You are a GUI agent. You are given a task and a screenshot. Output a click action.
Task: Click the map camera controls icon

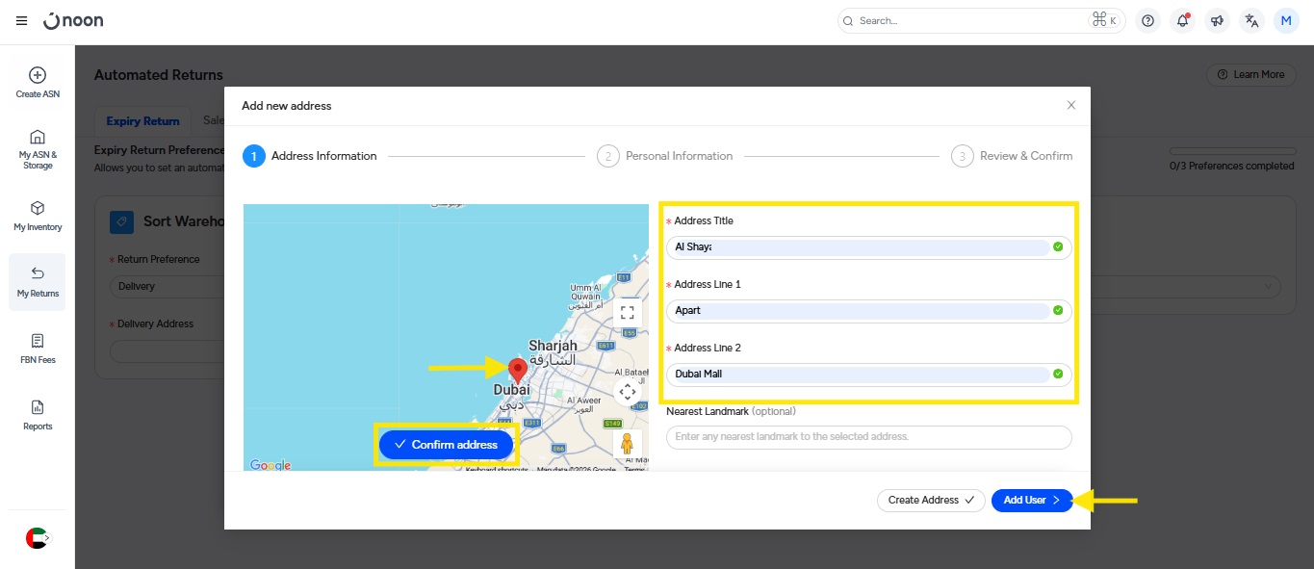tap(628, 392)
